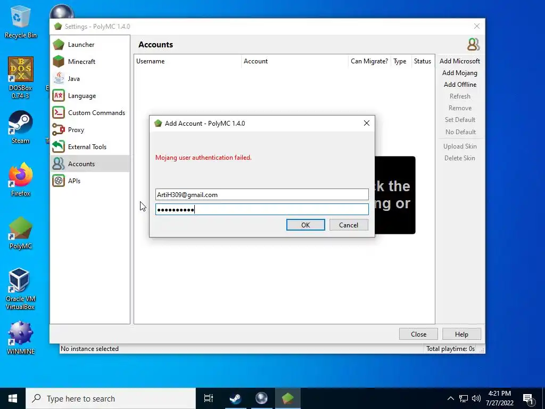Image resolution: width=545 pixels, height=409 pixels.
Task: Click the Type here to search box
Action: click(x=111, y=398)
